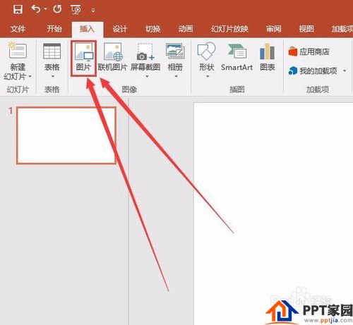Click the Redo/Repeat icon
This screenshot has height=325, width=353.
click(x=57, y=9)
